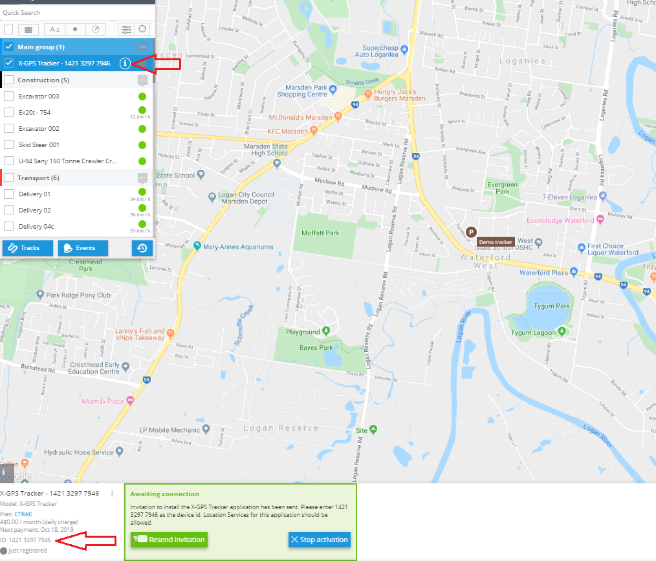Select the Skid Steer 001 name
This screenshot has width=656, height=561.
coord(39,144)
